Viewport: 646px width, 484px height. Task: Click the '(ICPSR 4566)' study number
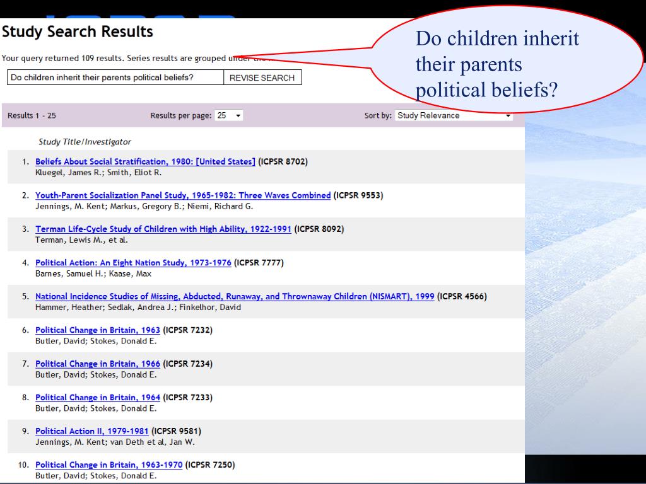(x=462, y=296)
